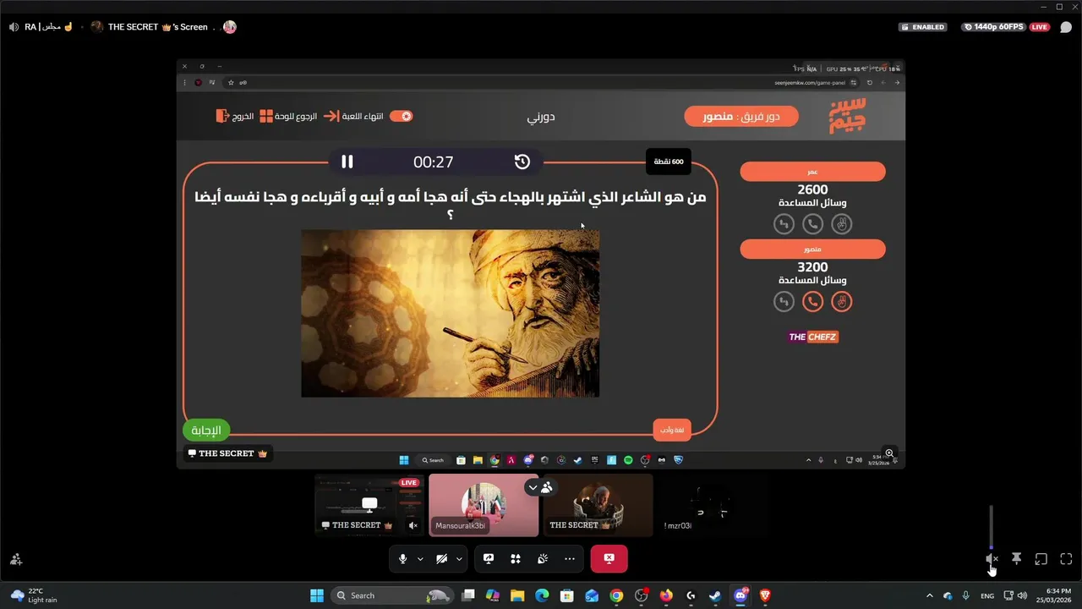Click the question text about the satirical poet

[451, 205]
